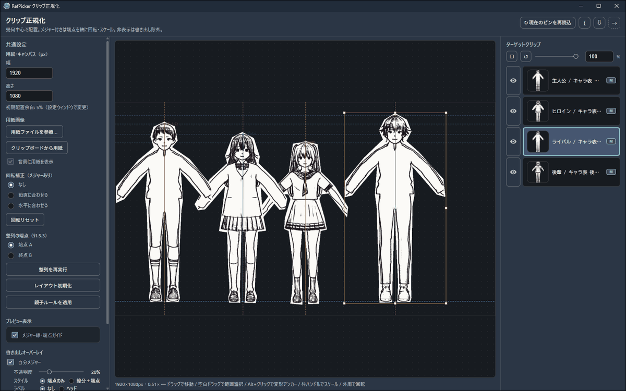Select 水平に合わせる rotation option
Viewport: 626px width, 391px height.
pos(11,205)
